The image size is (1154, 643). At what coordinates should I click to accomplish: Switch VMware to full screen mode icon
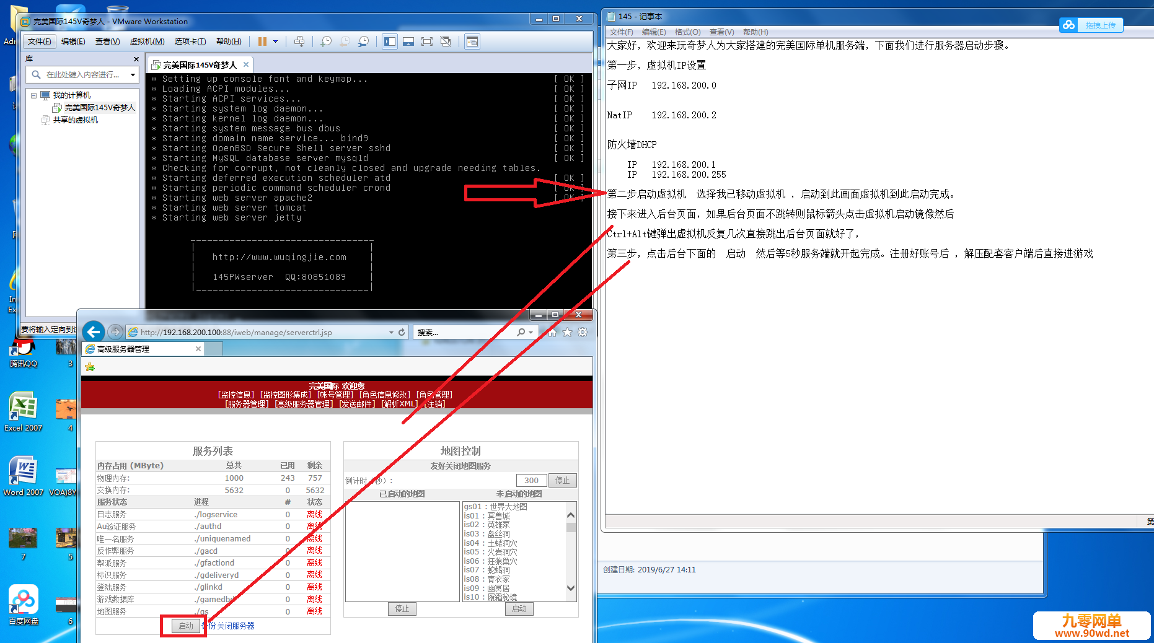[427, 42]
